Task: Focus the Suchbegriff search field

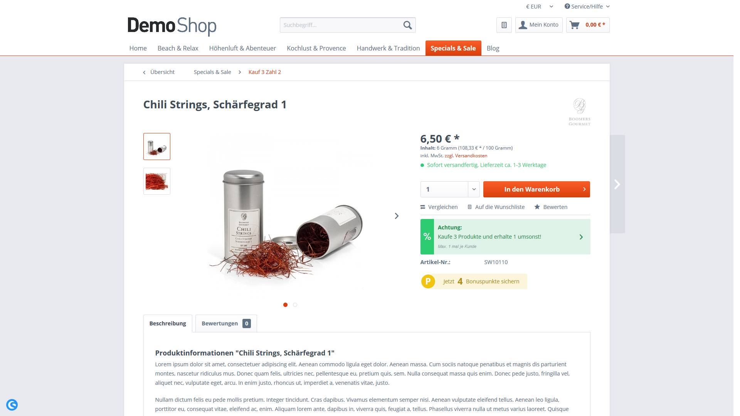Action: pos(340,25)
